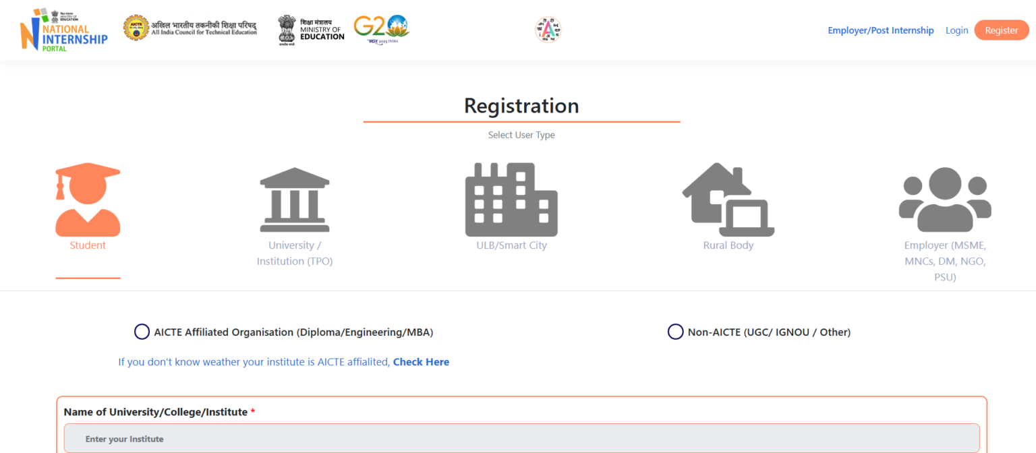Enable the Diploma/Engineering/MBA affiliation choice
This screenshot has height=453, width=1036.
(x=142, y=332)
